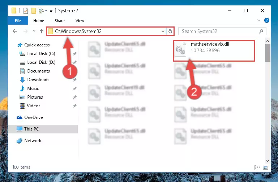Click the pin icon next to Videos
The height and width of the screenshot is (182, 278).
pyautogui.click(x=74, y=106)
